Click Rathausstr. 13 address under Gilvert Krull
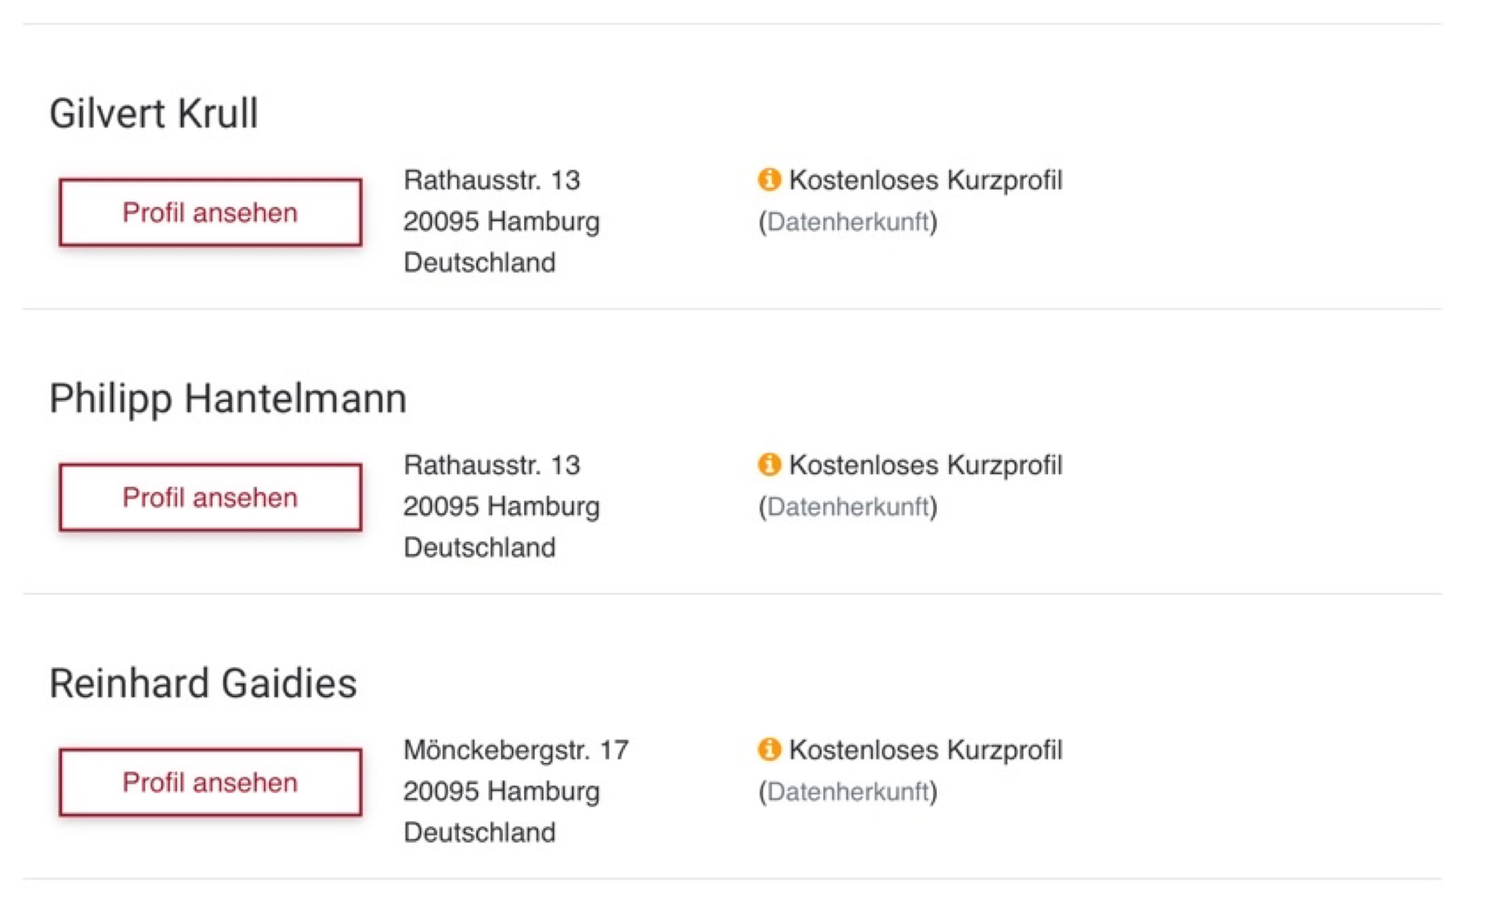Image resolution: width=1505 pixels, height=915 pixels. (x=491, y=180)
